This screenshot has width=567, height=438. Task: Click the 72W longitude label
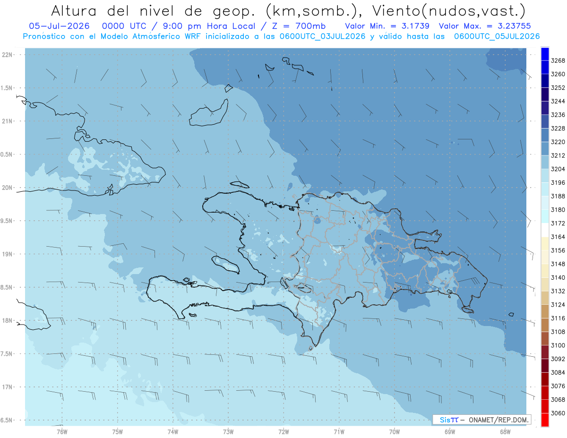pyautogui.click(x=283, y=432)
